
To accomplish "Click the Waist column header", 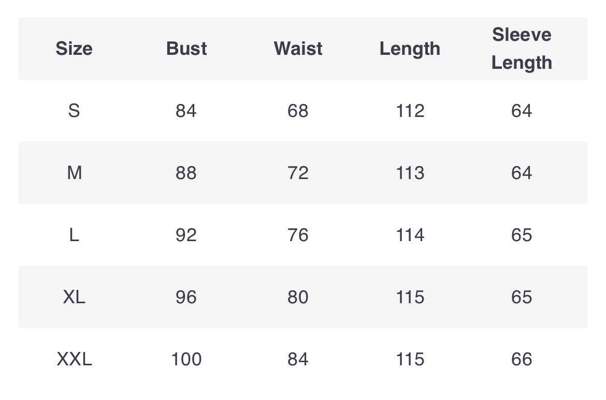I will 298,49.
